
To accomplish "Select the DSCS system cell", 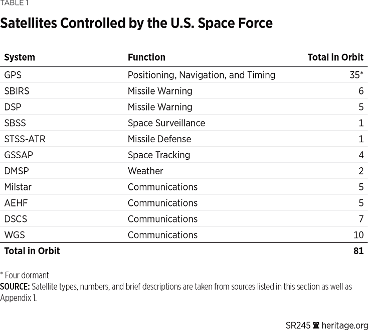I will pos(16,219).
